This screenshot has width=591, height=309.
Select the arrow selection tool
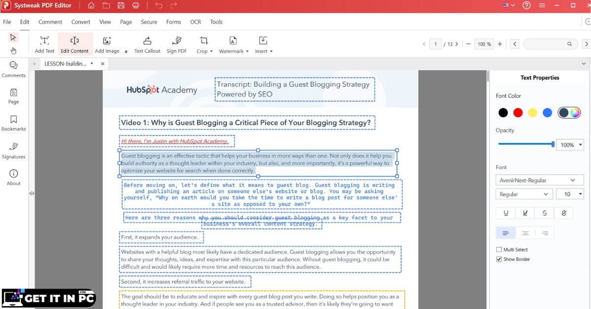click(x=13, y=37)
